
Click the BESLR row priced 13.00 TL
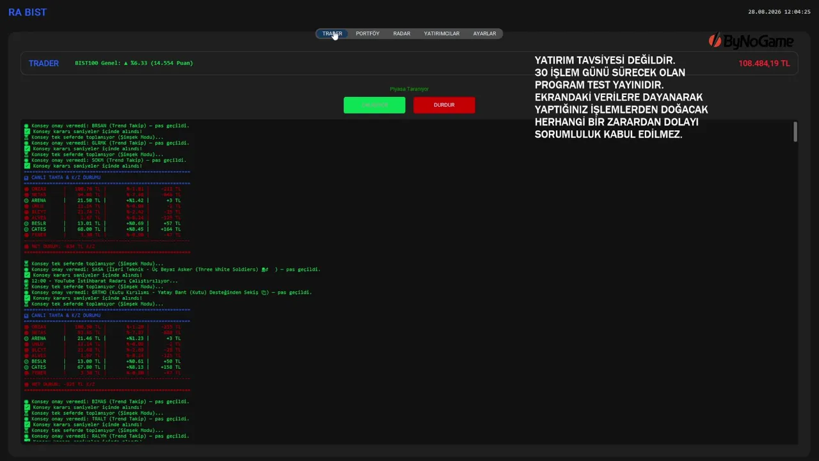click(103, 361)
